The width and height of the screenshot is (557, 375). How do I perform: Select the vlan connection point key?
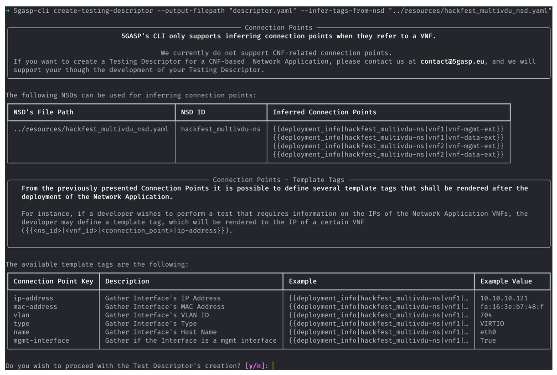[21, 315]
